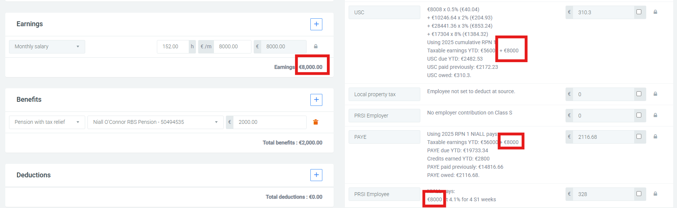Click the monthly rate field showing 8000.00
The height and width of the screenshot is (208, 677).
(232, 47)
